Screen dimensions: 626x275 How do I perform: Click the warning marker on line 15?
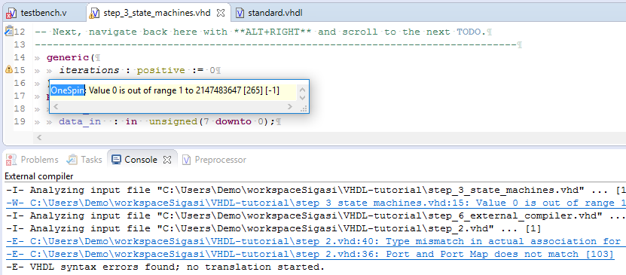[x=9, y=70]
